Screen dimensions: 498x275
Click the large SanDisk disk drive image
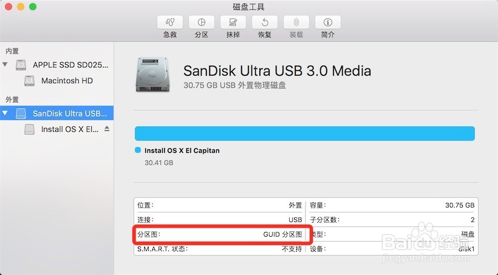pos(154,75)
